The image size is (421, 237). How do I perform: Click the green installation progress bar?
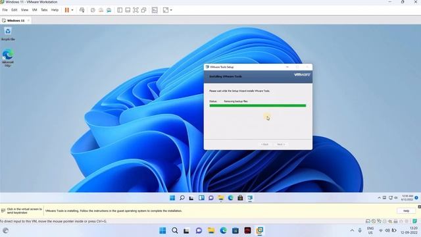click(258, 105)
